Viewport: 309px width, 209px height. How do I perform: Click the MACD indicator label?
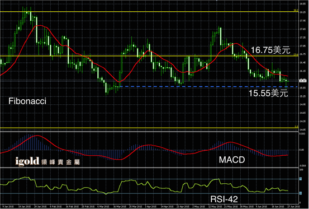pyautogui.click(x=232, y=160)
